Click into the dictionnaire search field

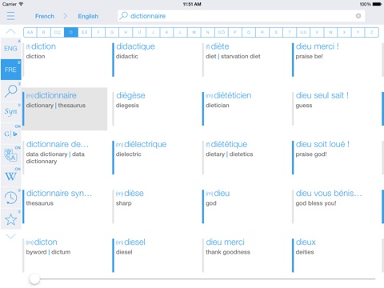(242, 16)
